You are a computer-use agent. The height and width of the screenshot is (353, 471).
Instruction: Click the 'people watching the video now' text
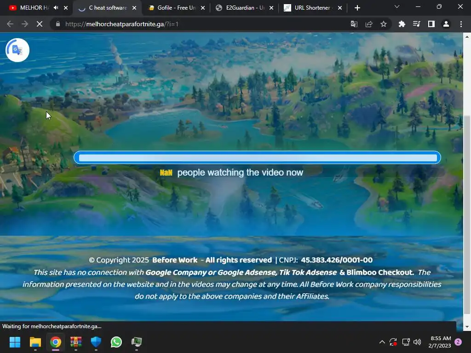tap(240, 173)
